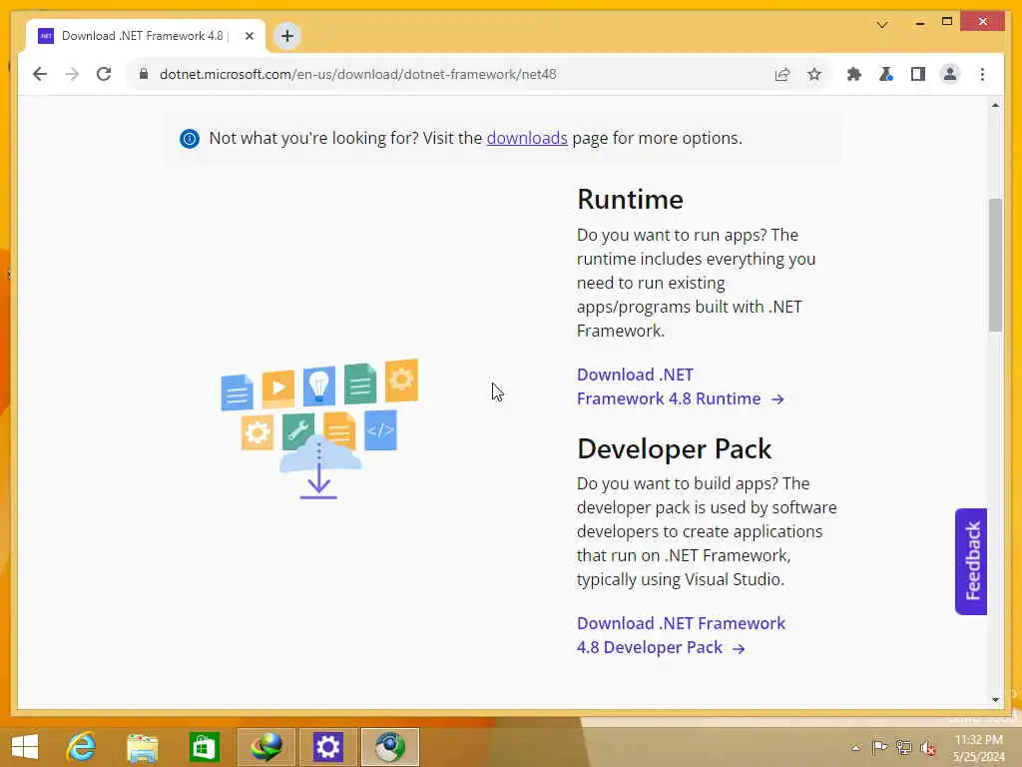Open Internet Download Manager taskbar icon
This screenshot has height=767, width=1022.
pos(266,747)
